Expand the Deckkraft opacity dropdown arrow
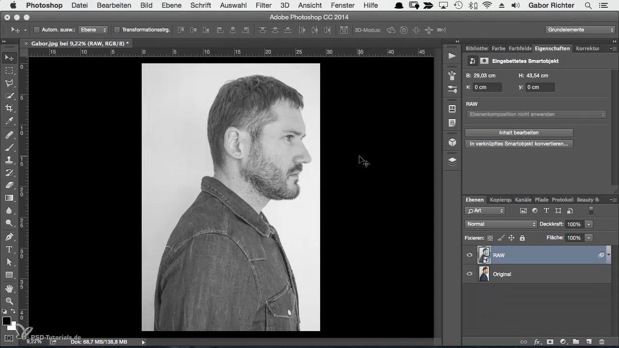The height and width of the screenshot is (348, 619). [589, 224]
